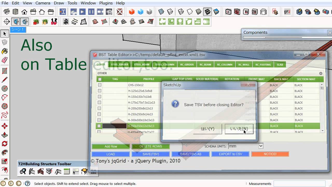Image resolution: width=332 pixels, height=187 pixels.
Task: Activate the Move tool
Action: click(5, 126)
